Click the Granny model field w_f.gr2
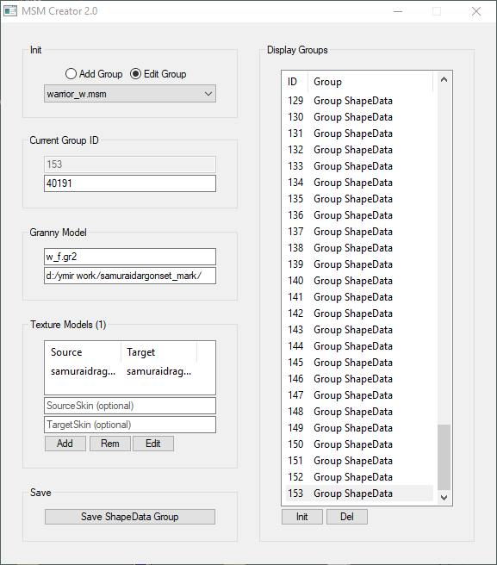 point(130,257)
